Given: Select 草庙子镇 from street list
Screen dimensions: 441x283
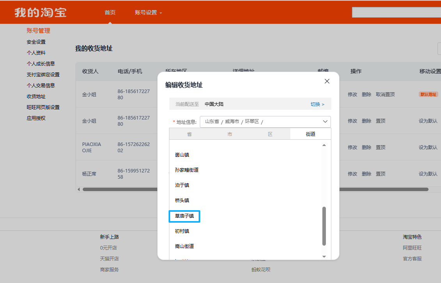Looking at the screenshot, I should (184, 216).
